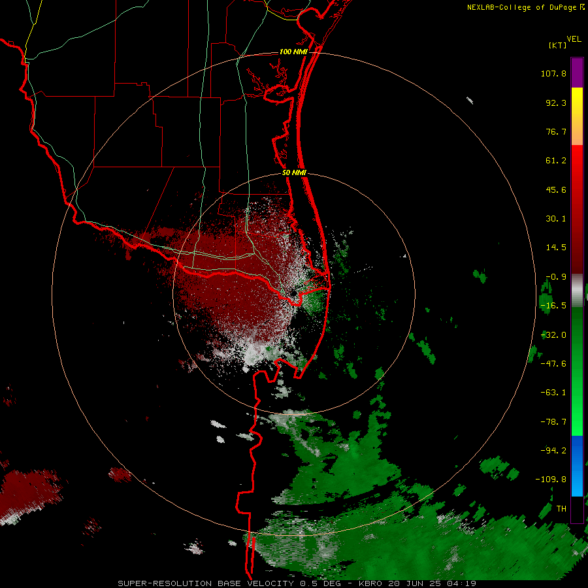
Task: Select the 76.7 legend value
Action: point(556,131)
